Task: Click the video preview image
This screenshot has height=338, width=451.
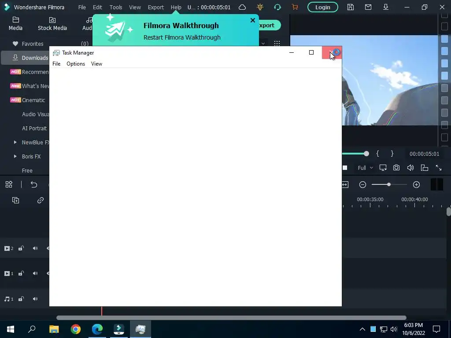Action: coord(390,80)
